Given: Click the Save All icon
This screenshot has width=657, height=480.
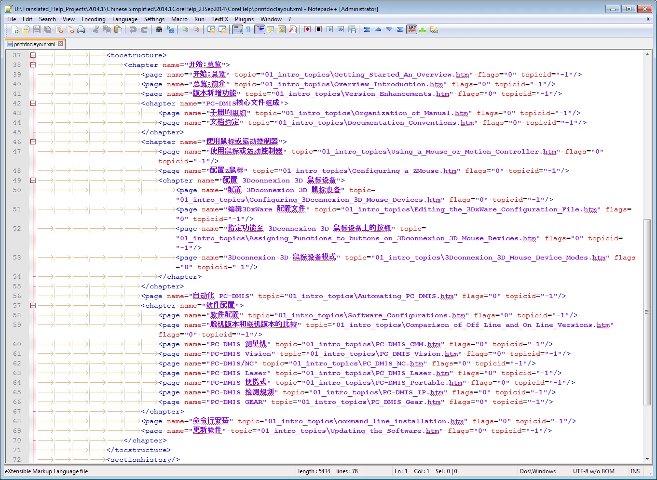Looking at the screenshot, I should [48, 30].
